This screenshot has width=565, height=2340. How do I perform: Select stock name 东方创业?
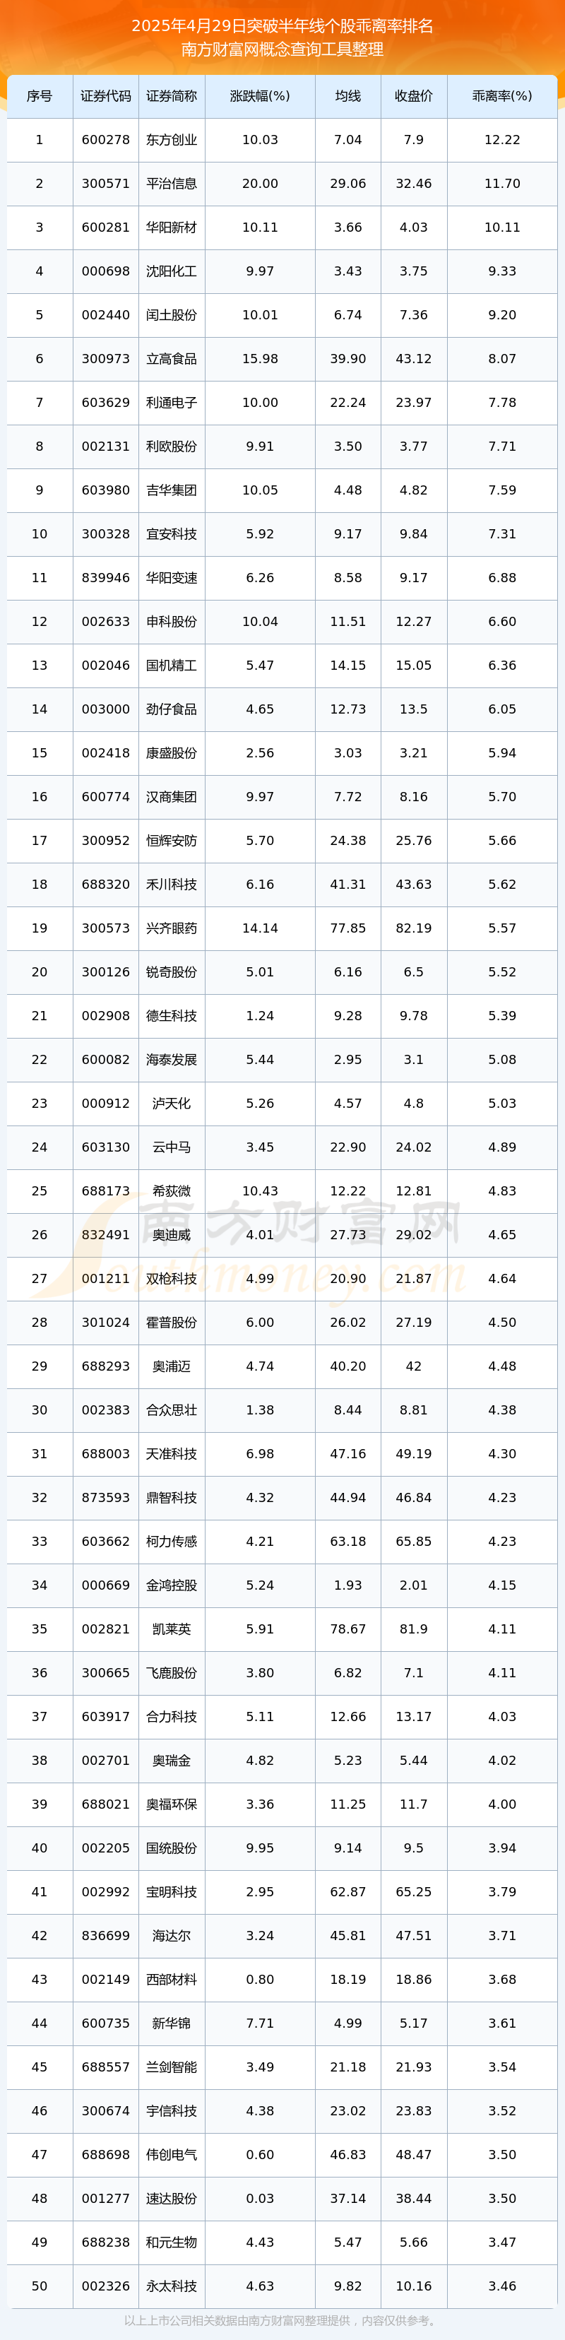tap(172, 140)
